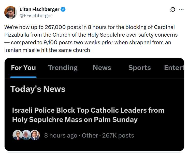This screenshot has width=188, height=153.
Task: Open Eitan Fischberger's profile picture
Action: (11, 12)
